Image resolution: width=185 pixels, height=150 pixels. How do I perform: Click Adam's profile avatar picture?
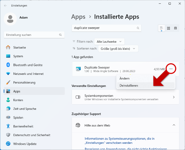tap(10, 19)
